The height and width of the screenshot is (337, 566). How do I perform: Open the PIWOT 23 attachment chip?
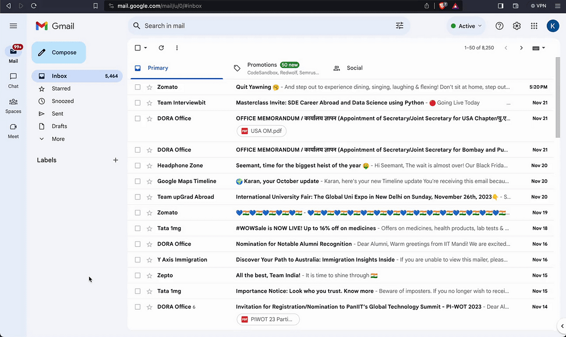coord(268,319)
